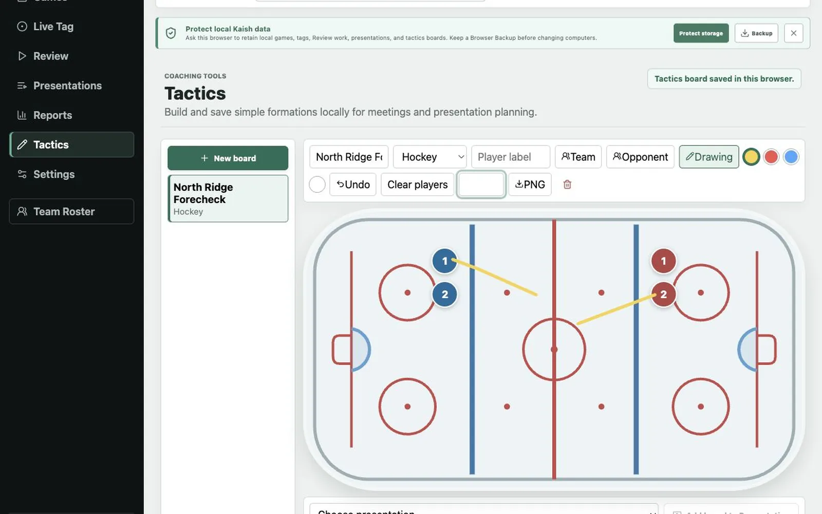Select red opponent player 2 on rink
The image size is (822, 514).
[663, 295]
